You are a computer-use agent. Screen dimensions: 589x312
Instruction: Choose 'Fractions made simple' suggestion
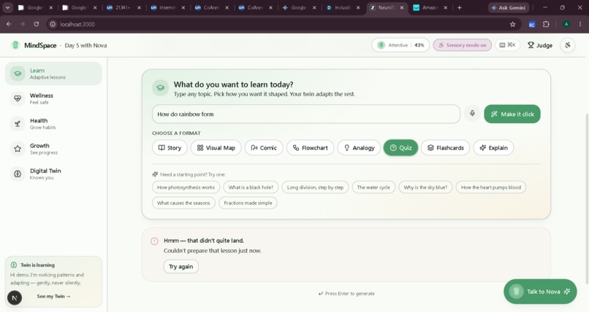point(248,203)
